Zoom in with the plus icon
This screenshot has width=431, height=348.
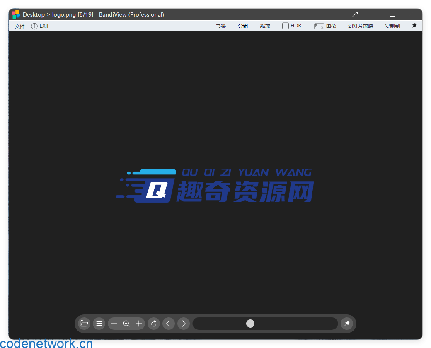(139, 324)
